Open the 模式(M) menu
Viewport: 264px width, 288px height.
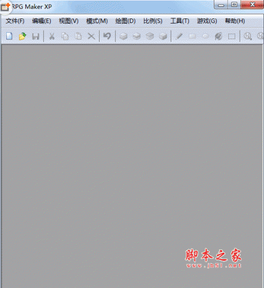pyautogui.click(x=97, y=21)
